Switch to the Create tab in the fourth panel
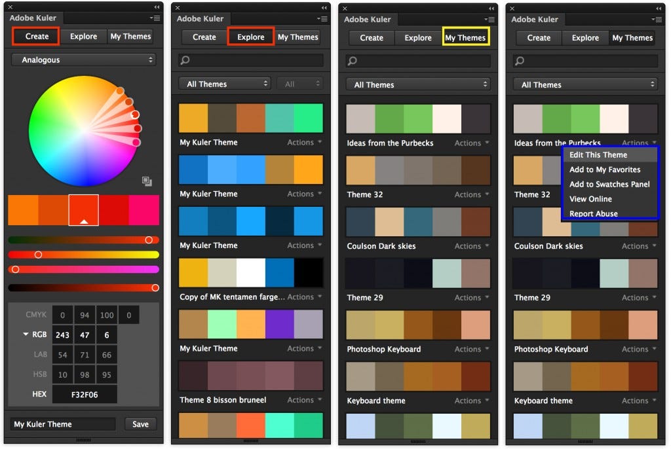 [539, 37]
